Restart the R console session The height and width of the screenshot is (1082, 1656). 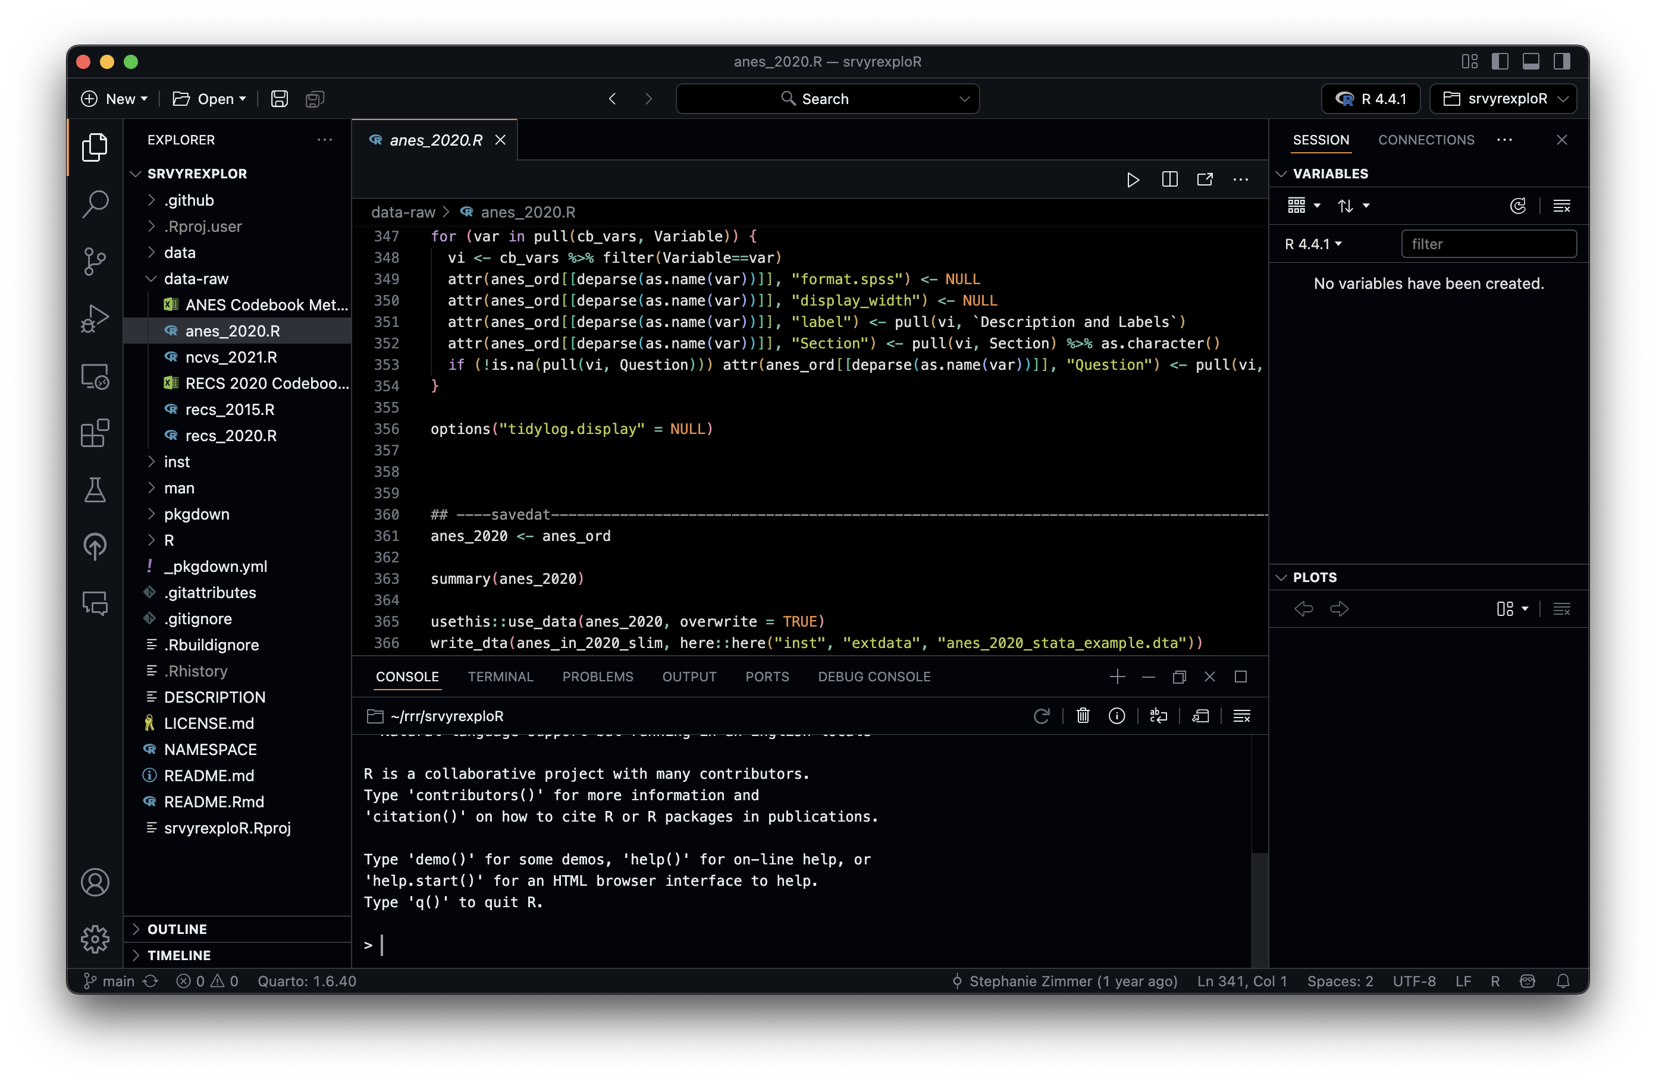tap(1042, 716)
